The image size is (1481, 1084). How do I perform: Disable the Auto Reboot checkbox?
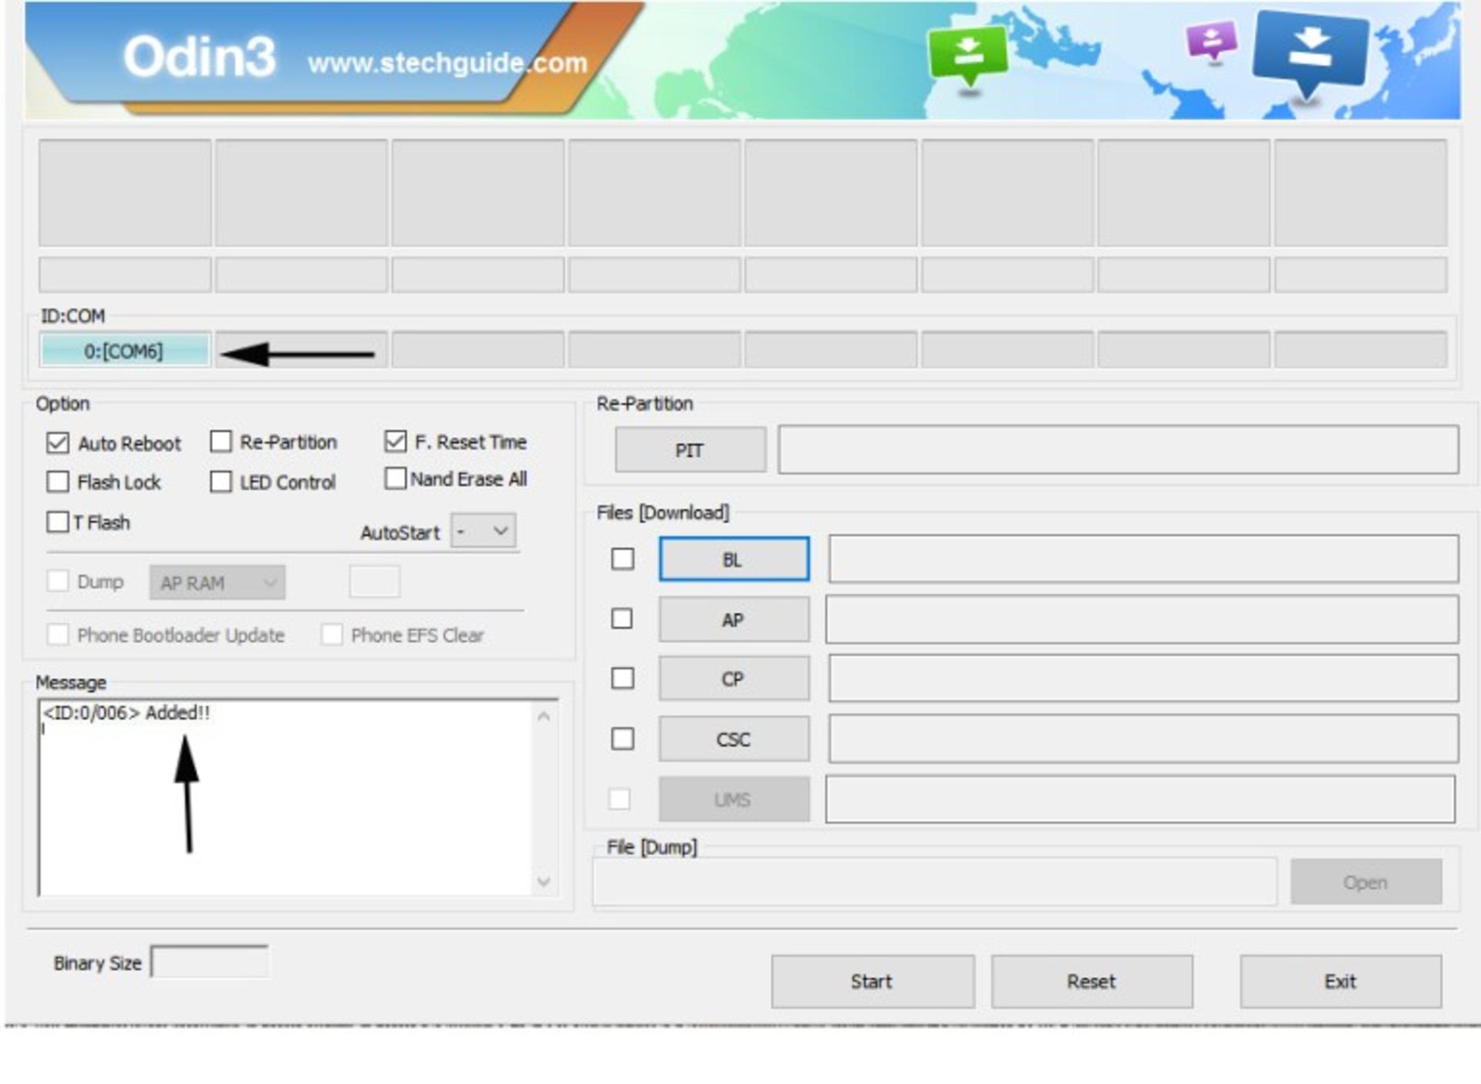click(x=58, y=443)
